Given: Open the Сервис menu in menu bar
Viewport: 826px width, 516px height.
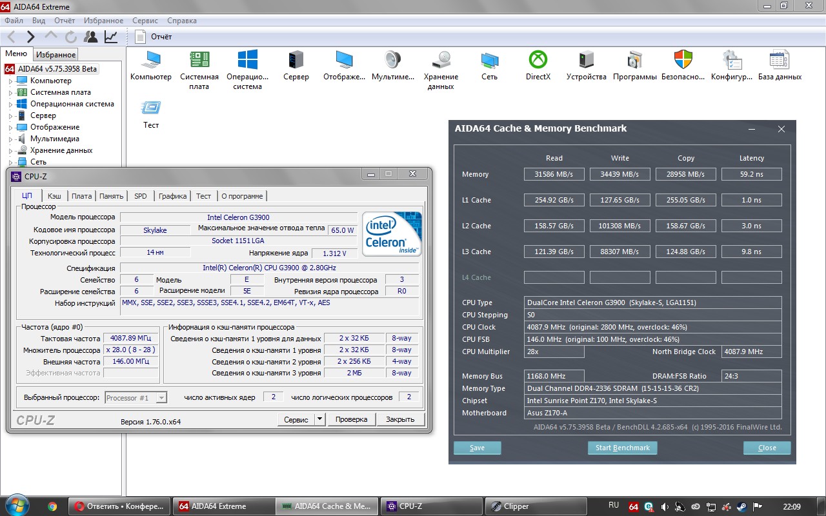Looking at the screenshot, I should (145, 21).
